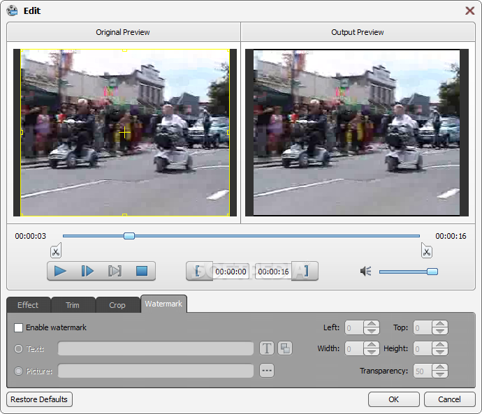Increase the Width value with up arrow

372,345
